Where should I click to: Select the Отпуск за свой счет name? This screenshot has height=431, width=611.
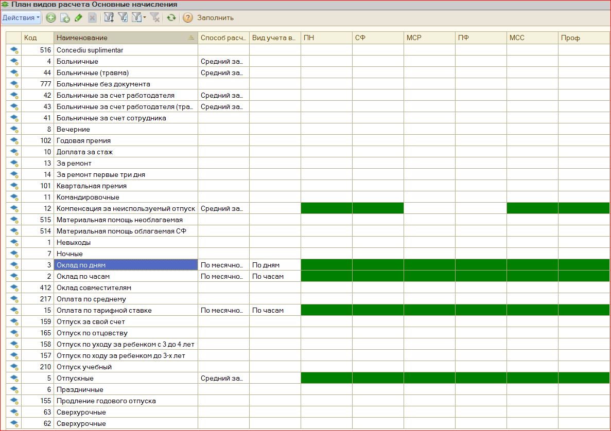tap(126, 321)
